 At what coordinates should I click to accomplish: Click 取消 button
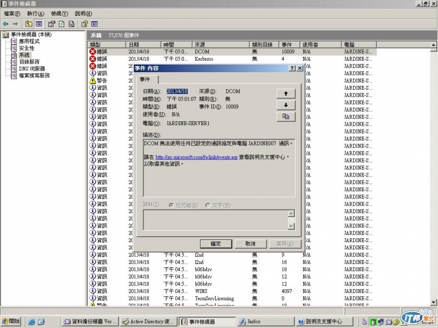coord(250,244)
